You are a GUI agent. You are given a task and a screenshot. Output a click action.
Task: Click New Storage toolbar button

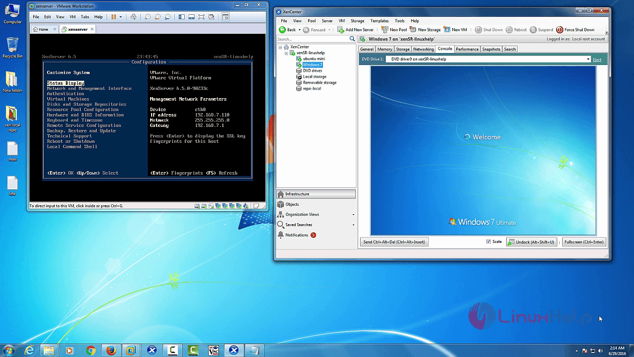pos(425,30)
